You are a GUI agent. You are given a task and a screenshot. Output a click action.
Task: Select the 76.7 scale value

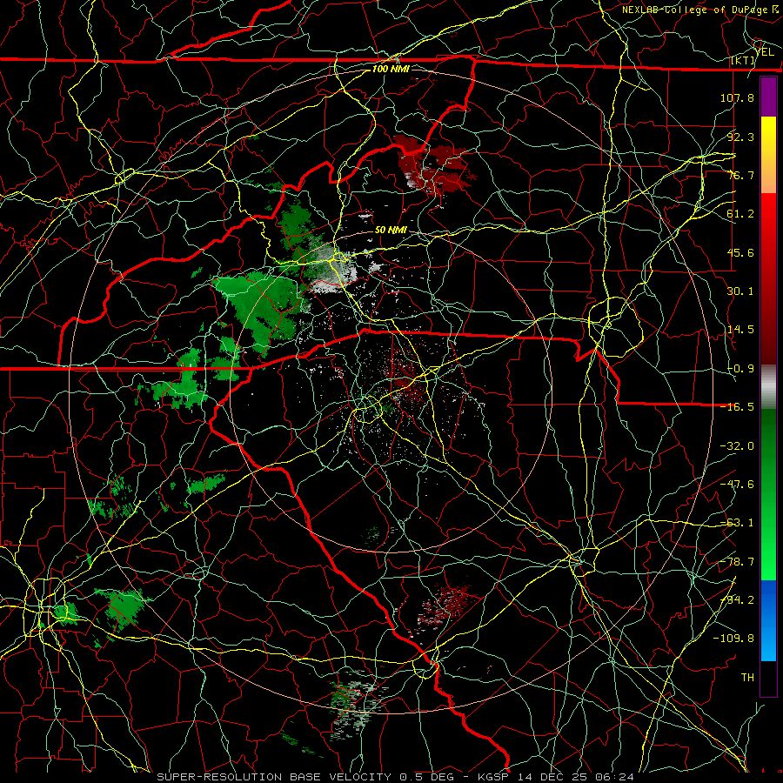point(740,175)
